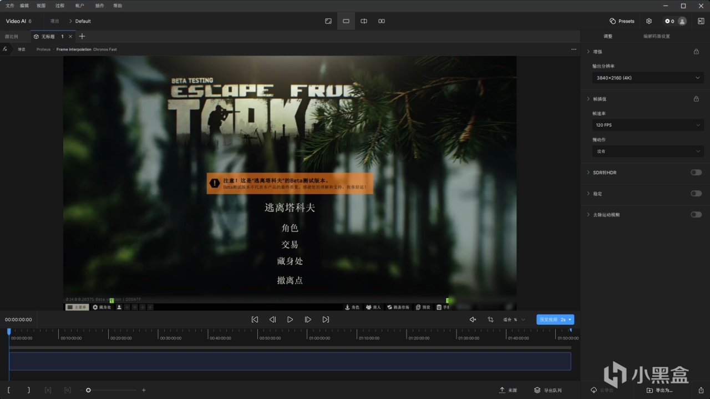Open the 编辑 menu
The height and width of the screenshot is (399, 710).
[24, 6]
